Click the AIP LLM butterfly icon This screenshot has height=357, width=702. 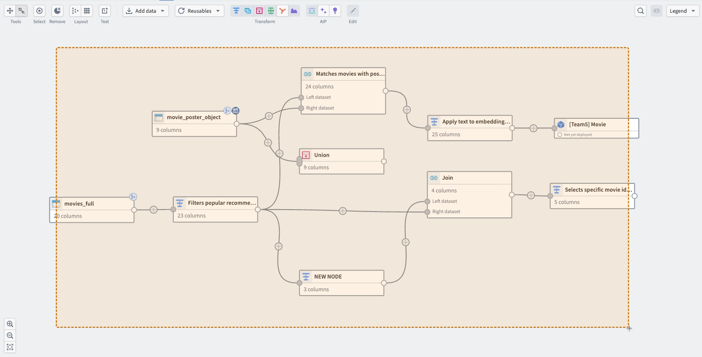(x=312, y=11)
